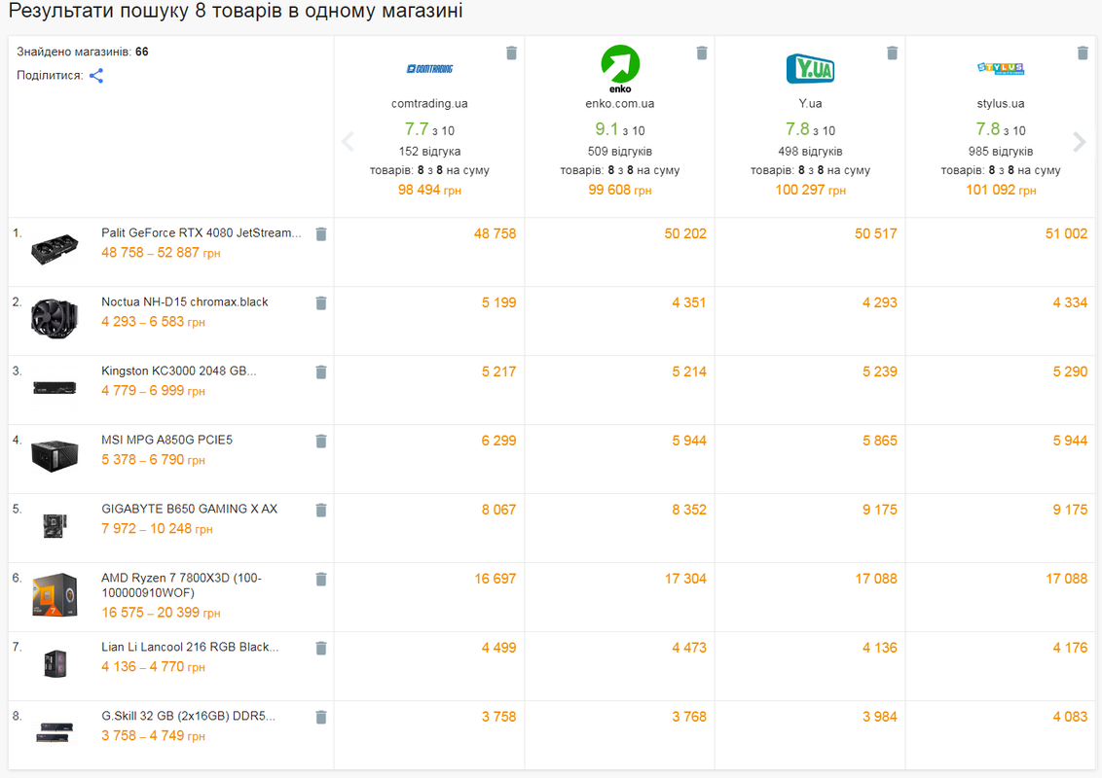Click the G.Skill RAM thumbnail
Viewport: 1102px width, 778px height.
tap(55, 731)
